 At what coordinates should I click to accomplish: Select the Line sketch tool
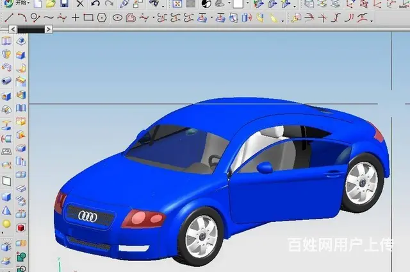click(x=9, y=17)
